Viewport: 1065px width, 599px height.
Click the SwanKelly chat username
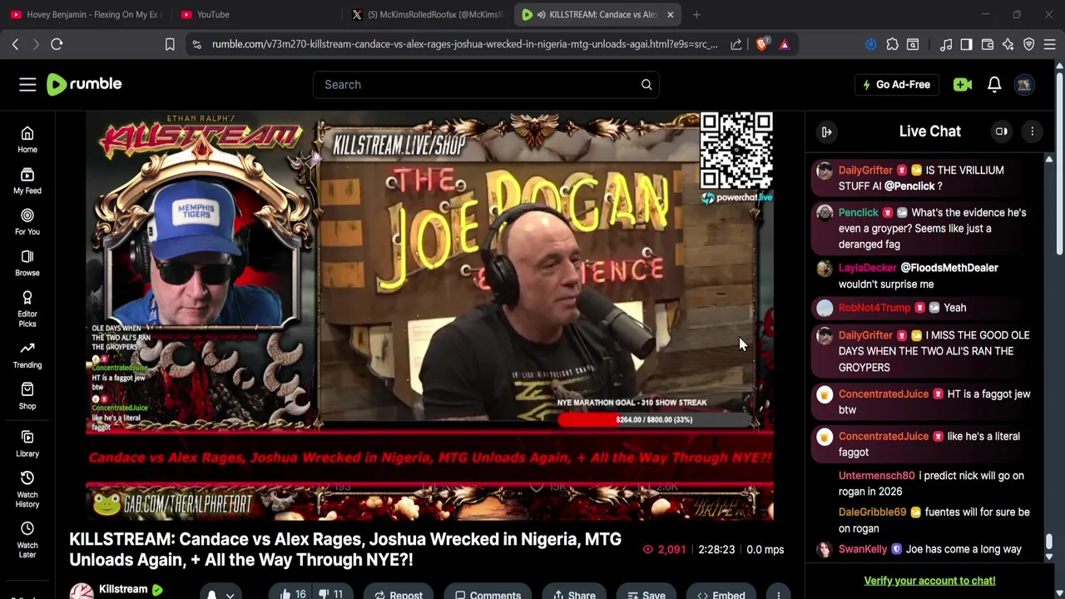coord(863,549)
